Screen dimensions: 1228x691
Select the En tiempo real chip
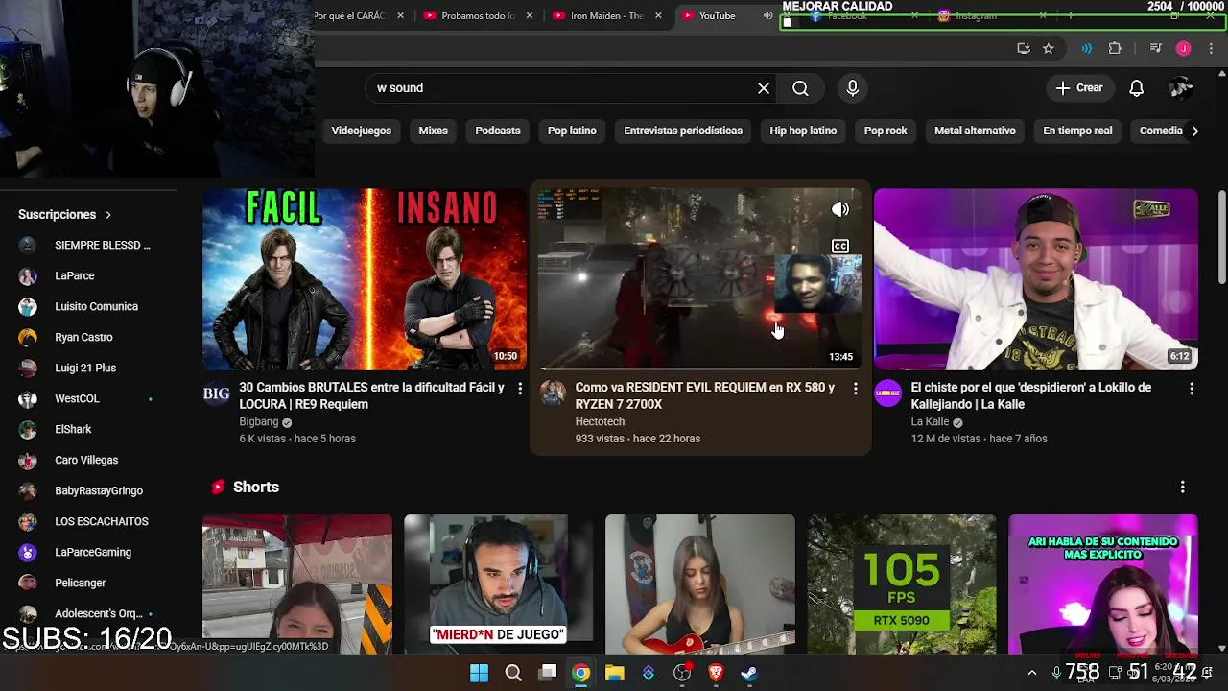[x=1077, y=131]
